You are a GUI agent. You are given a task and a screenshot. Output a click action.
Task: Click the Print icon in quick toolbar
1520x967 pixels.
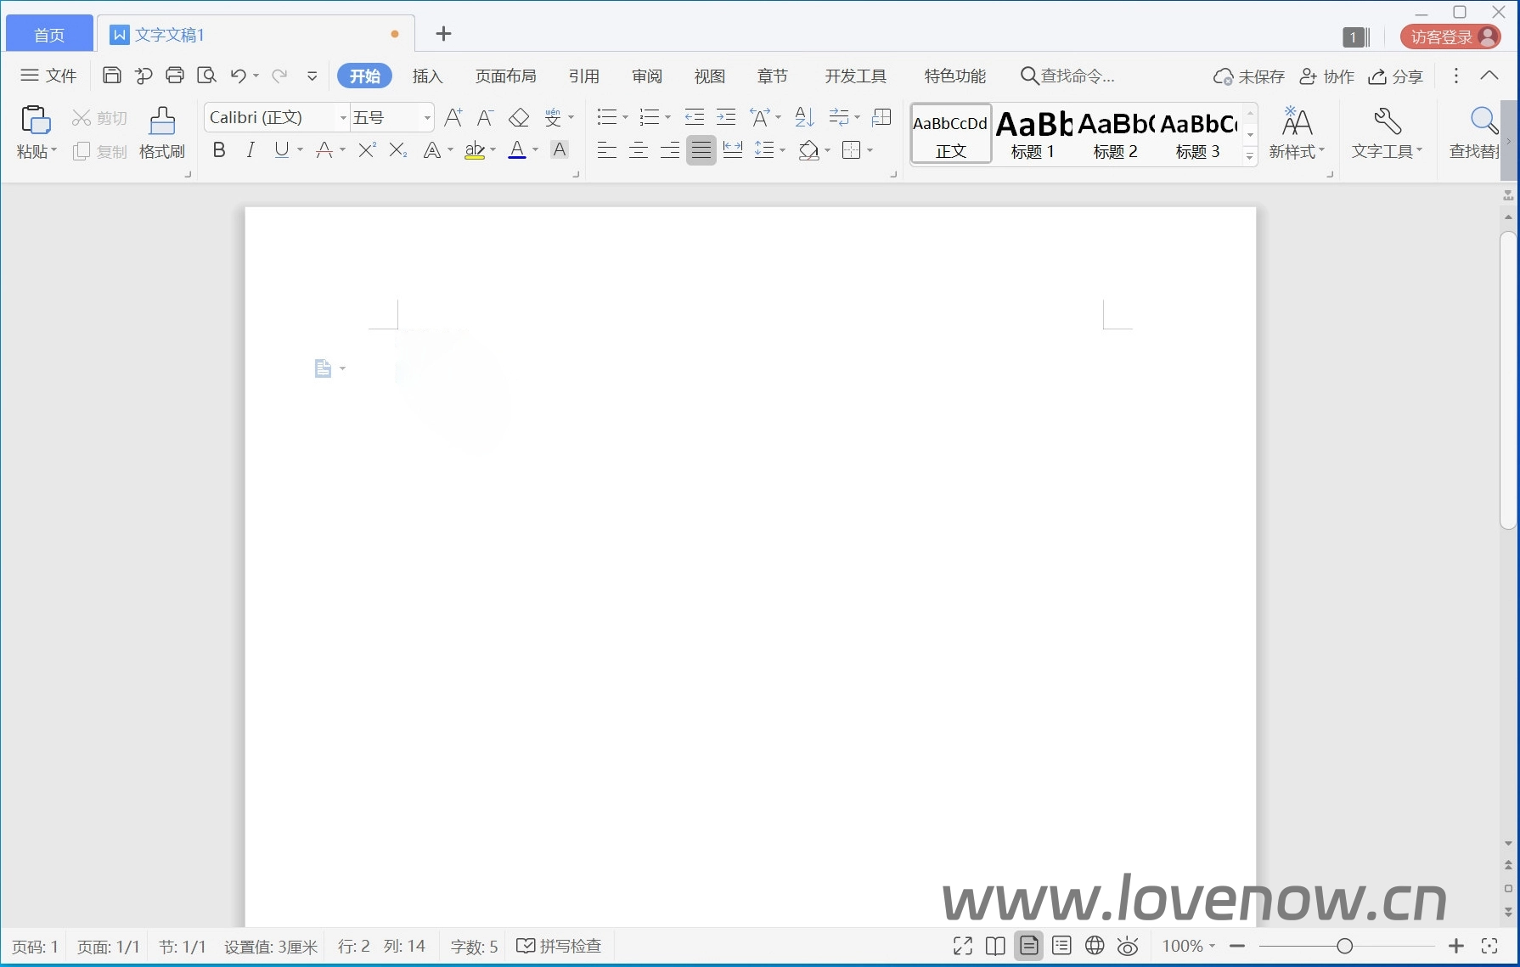(175, 76)
